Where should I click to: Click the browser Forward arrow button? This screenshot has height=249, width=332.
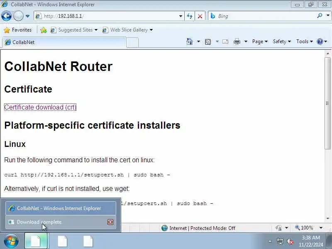18,16
